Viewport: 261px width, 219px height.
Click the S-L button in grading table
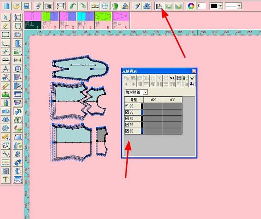pos(172,78)
